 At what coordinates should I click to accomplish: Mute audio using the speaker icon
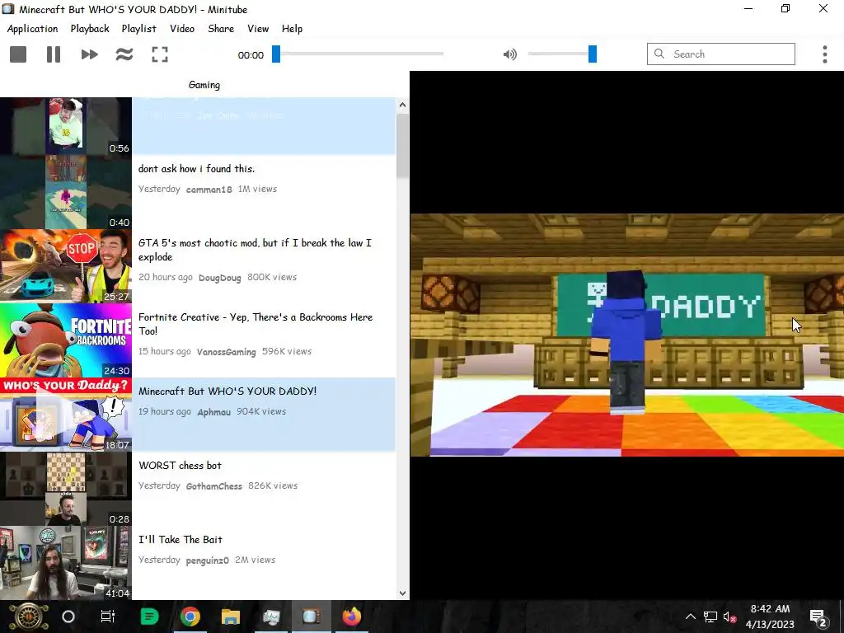point(509,54)
